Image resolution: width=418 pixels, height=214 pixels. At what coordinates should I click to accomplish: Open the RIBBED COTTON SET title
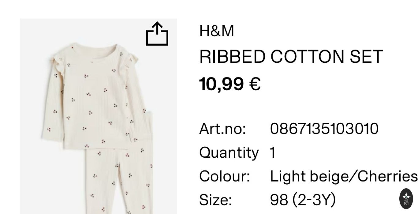[291, 57]
